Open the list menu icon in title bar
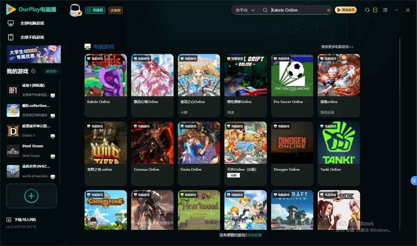The height and width of the screenshot is (246, 417). pos(385,10)
